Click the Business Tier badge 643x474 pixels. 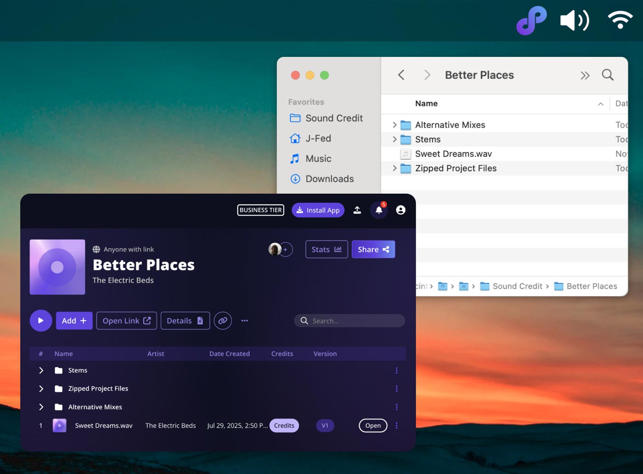click(260, 210)
